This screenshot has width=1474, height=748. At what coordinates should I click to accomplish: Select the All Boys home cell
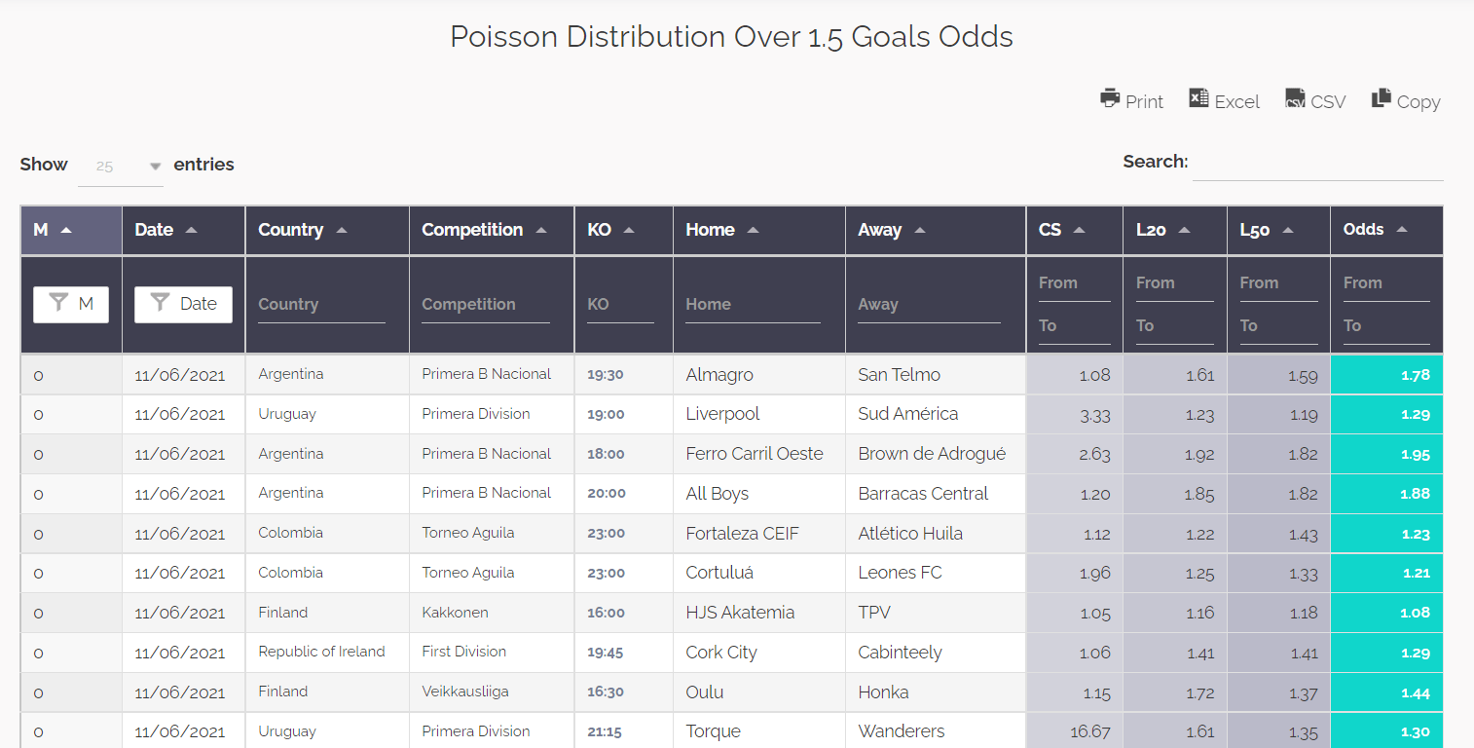759,495
